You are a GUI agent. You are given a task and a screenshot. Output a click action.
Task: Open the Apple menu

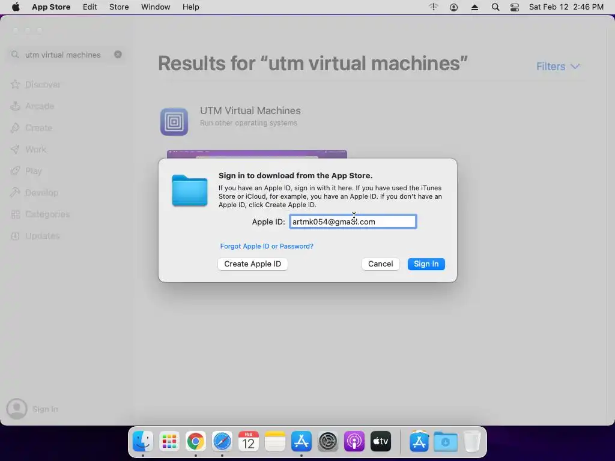[16, 7]
